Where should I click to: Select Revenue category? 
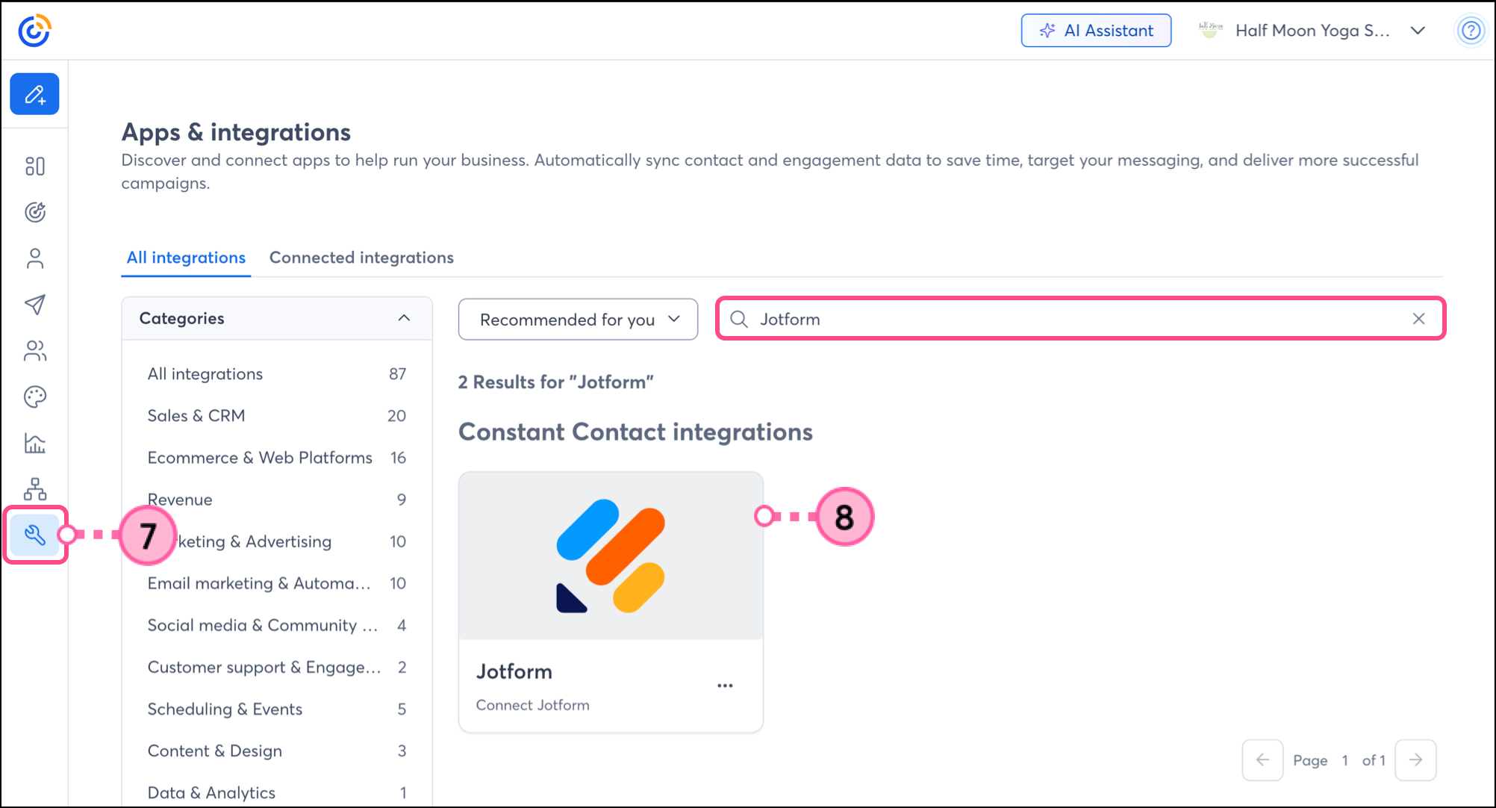pyautogui.click(x=277, y=500)
